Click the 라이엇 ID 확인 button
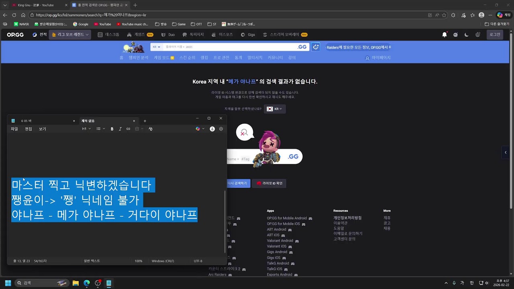 269,183
